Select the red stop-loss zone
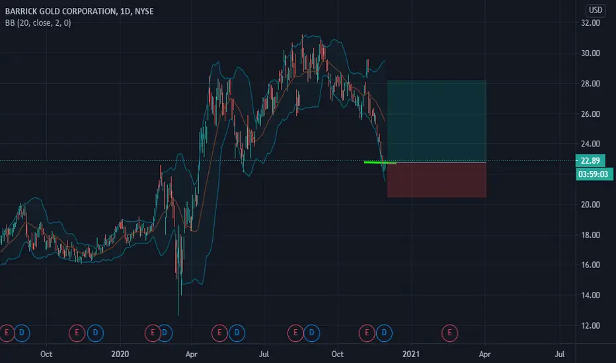 (437, 180)
